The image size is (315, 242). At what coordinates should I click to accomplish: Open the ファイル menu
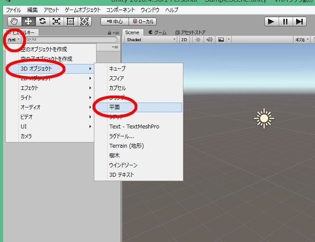14,10
